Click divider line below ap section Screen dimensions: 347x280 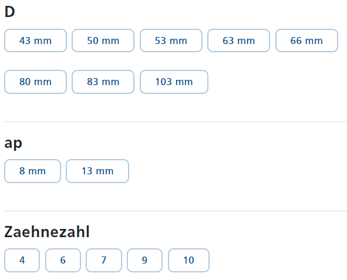(x=176, y=211)
